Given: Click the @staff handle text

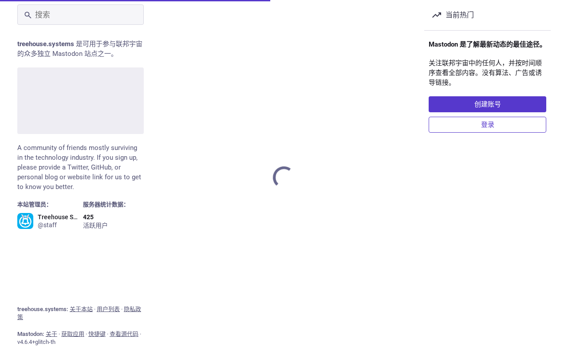Looking at the screenshot, I should [47, 225].
